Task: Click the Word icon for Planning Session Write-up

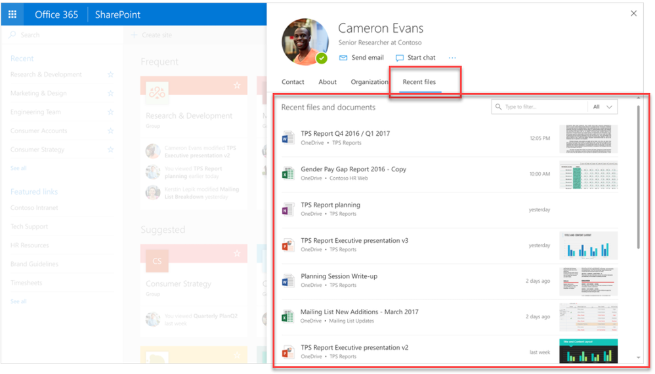Action: click(x=287, y=281)
